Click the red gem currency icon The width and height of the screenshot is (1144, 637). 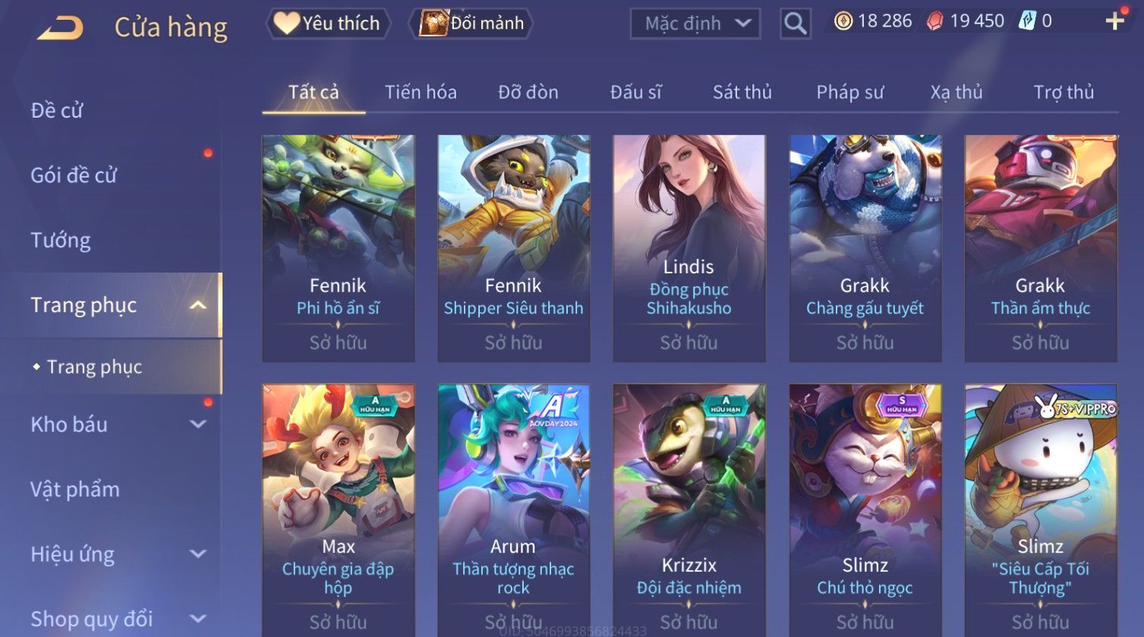point(935,21)
